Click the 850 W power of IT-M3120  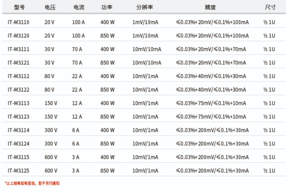click(108, 36)
